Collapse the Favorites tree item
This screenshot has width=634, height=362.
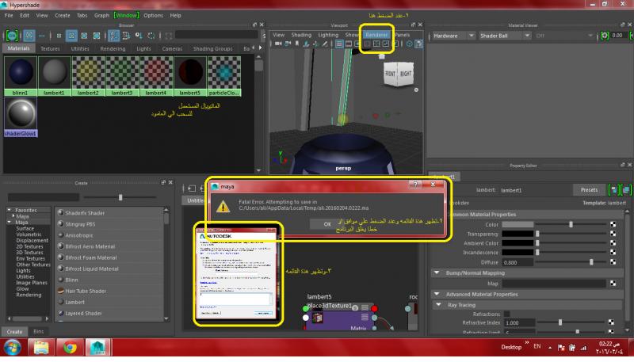click(10, 210)
